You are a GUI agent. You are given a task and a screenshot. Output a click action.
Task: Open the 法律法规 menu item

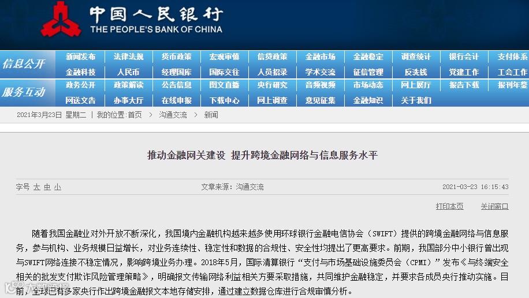[129, 56]
